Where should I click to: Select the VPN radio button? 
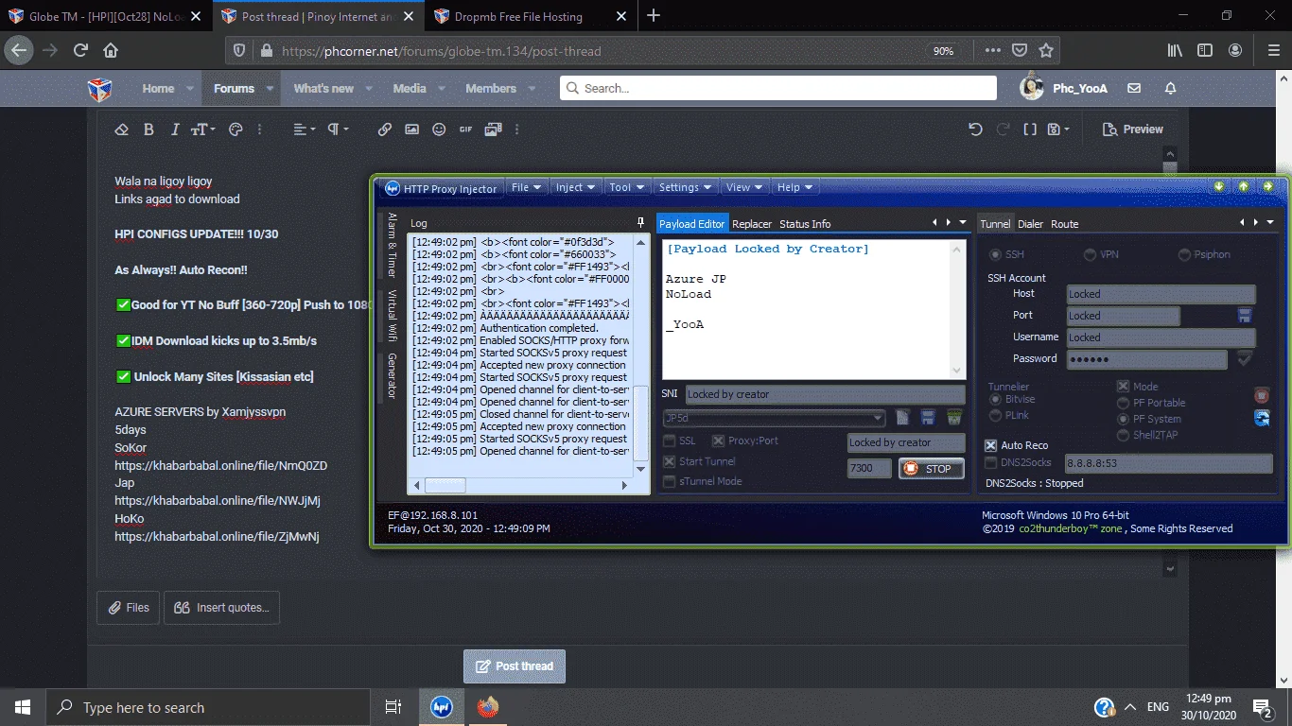click(1091, 254)
